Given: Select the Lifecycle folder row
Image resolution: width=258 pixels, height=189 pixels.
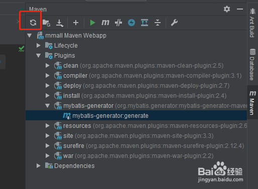Looking at the screenshot, I should [136, 46].
